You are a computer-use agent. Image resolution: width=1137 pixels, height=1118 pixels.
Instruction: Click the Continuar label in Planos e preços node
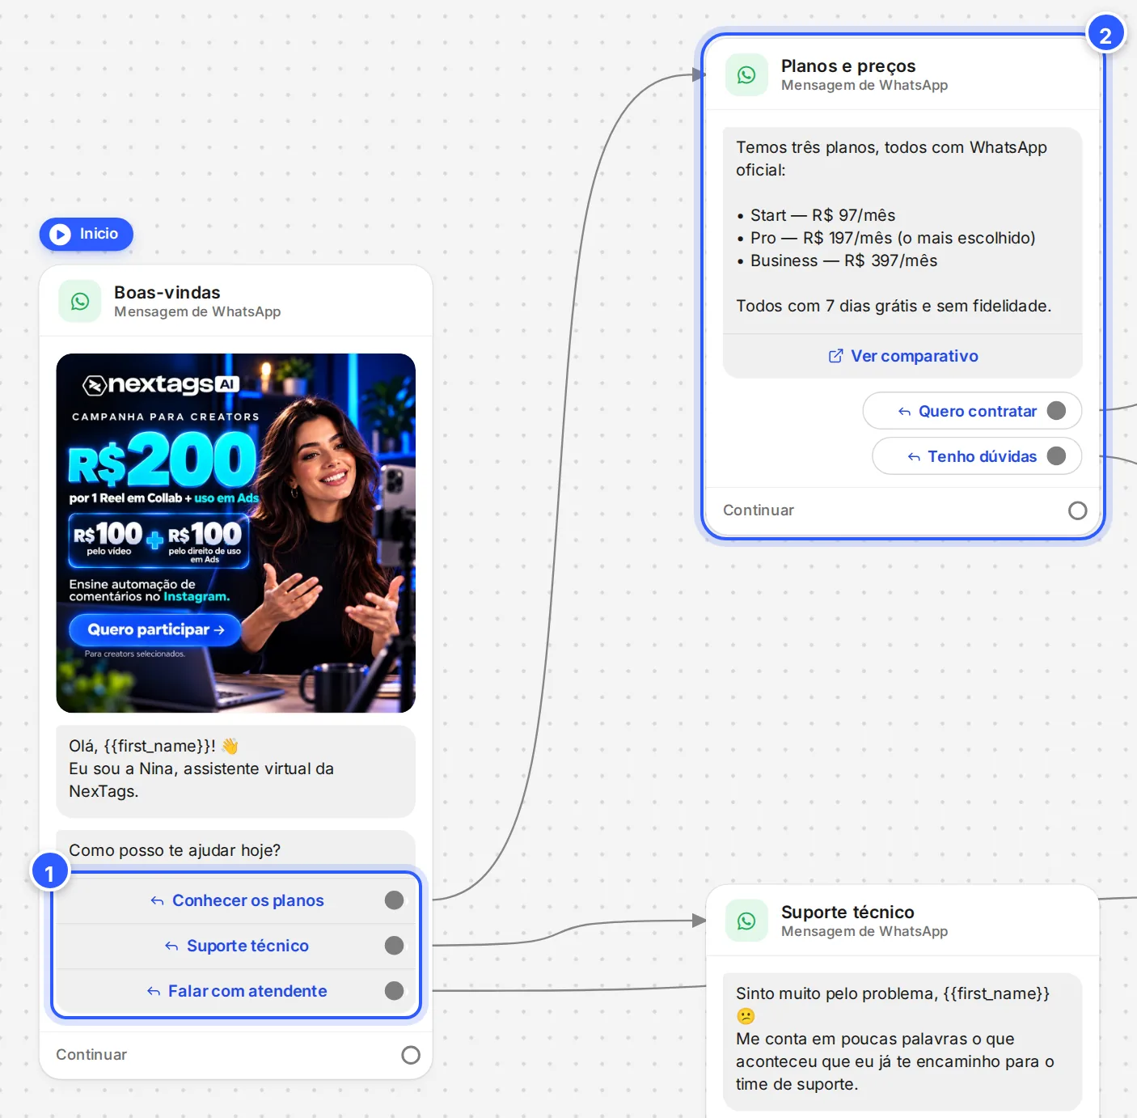pos(759,510)
